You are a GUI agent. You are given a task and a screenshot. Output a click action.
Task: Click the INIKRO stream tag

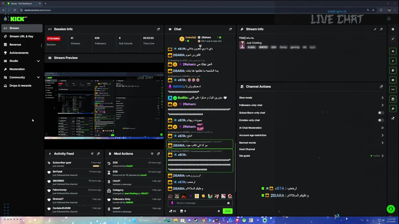coord(263,47)
